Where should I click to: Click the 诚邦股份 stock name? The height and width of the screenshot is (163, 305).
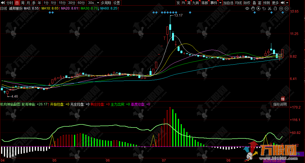click(16, 9)
